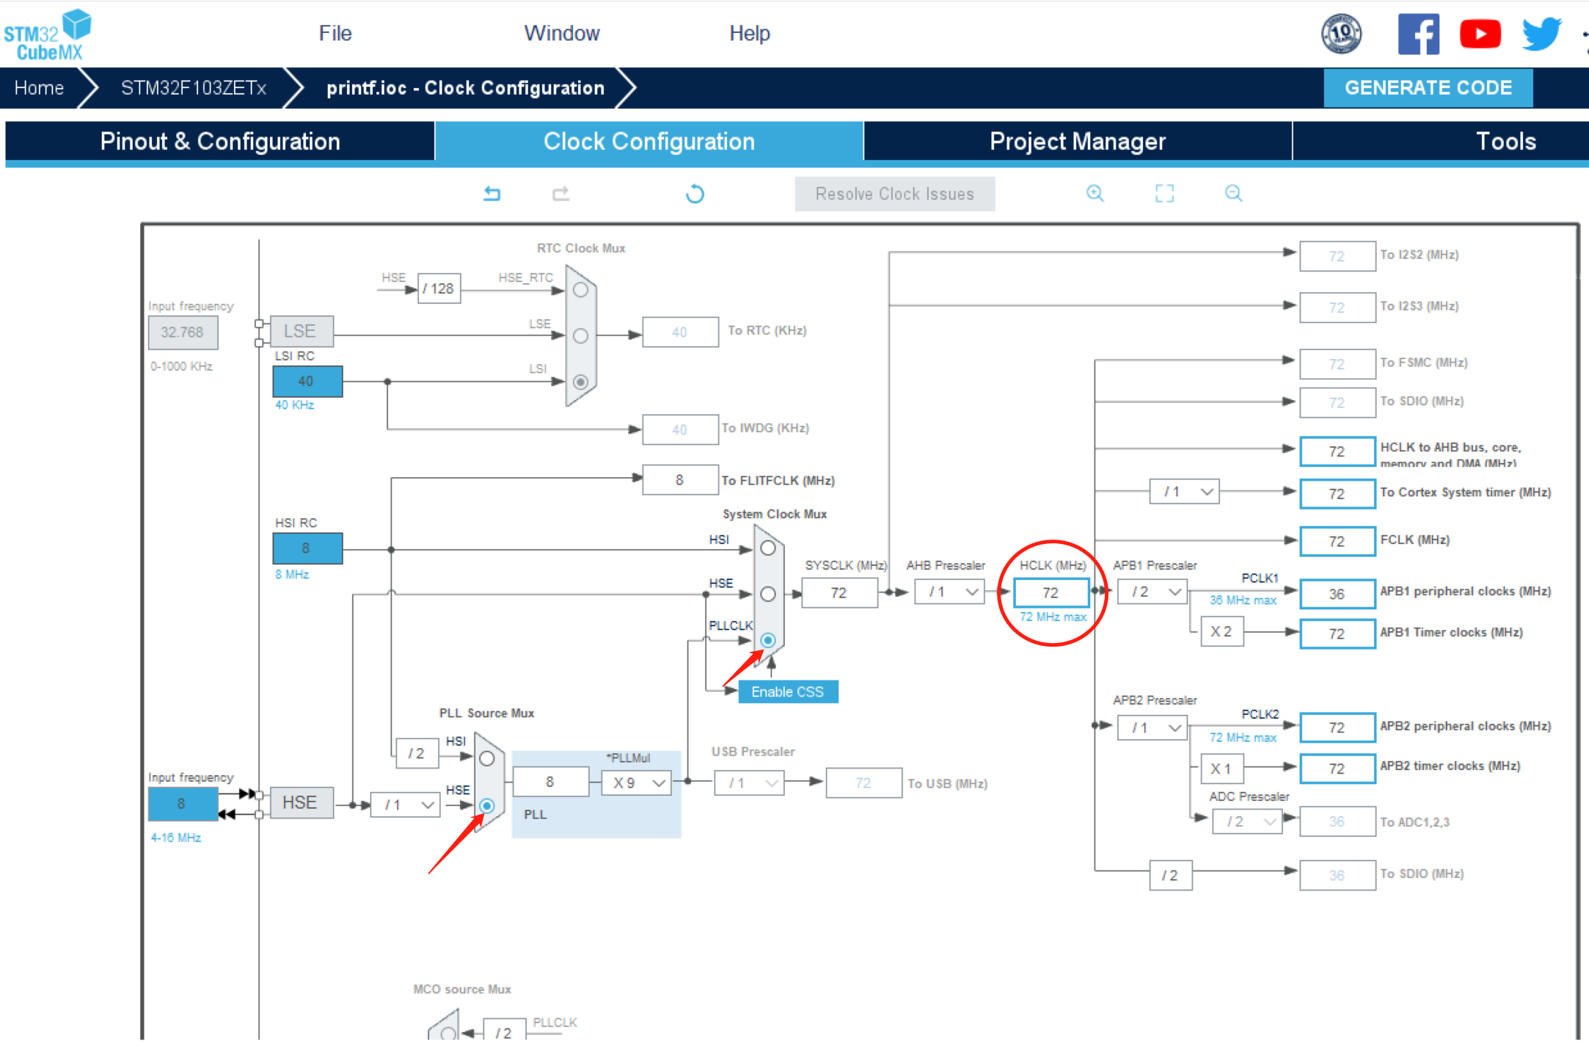Click the fit-to-screen zoom icon
The image size is (1589, 1046).
1164,193
